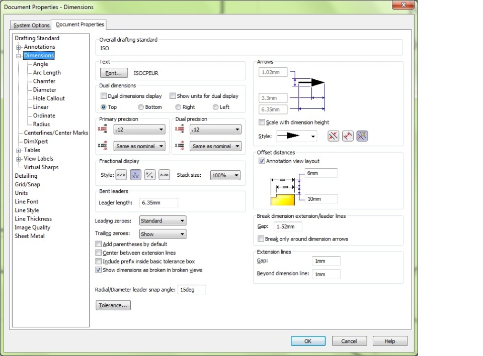This screenshot has height=356, width=483.
Task: Choose the outside arrows placement icon
Action: 333,136
